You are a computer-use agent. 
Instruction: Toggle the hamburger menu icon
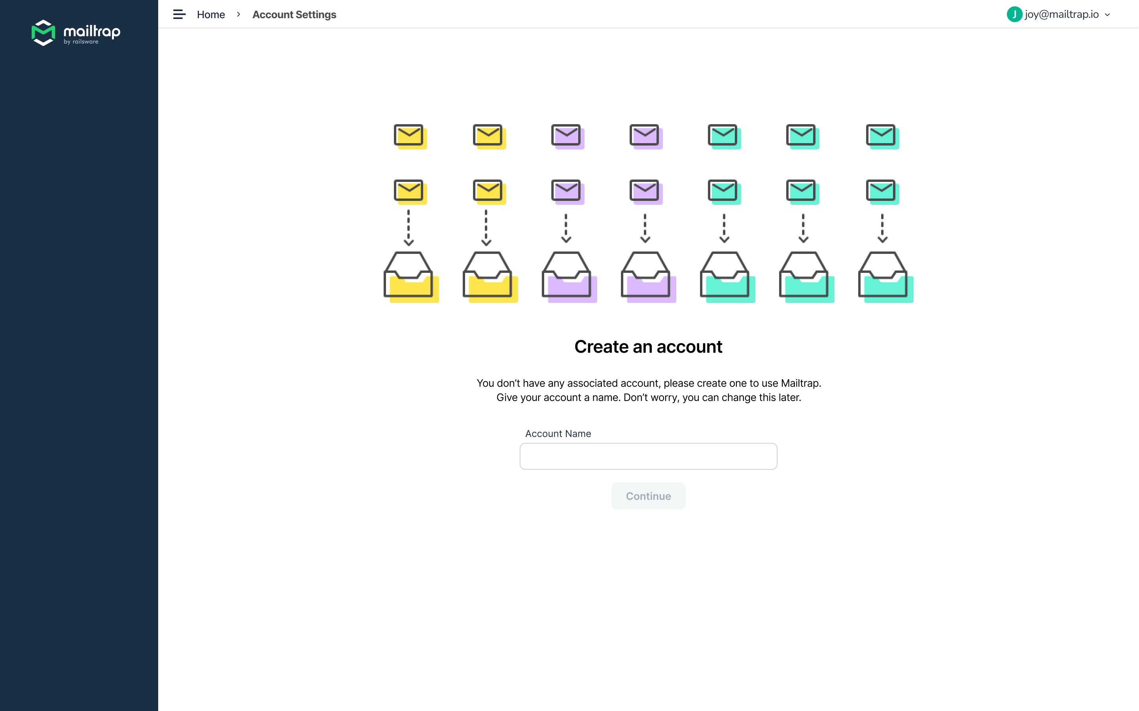[x=179, y=15]
